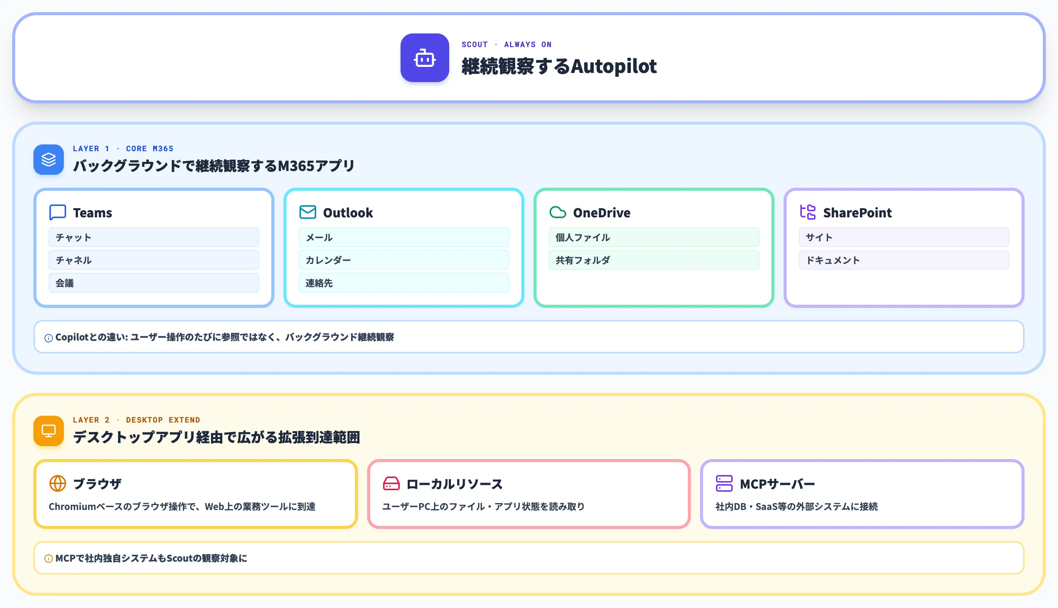Screen dimensions: 1058x608
Task: Click the Outlook card heading
Action: click(348, 212)
